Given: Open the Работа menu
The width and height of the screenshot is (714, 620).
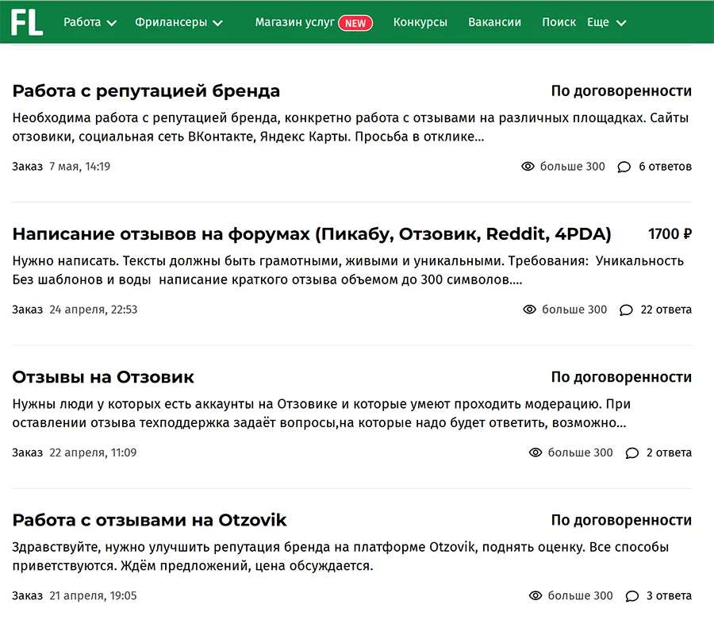Looking at the screenshot, I should pyautogui.click(x=82, y=22).
